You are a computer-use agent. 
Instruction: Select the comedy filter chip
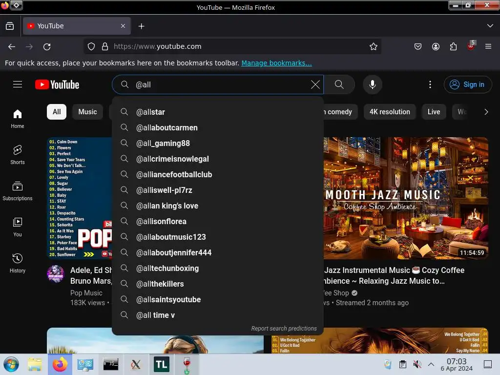(340, 112)
